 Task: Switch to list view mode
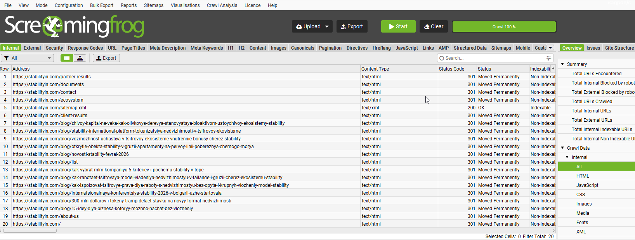[x=67, y=58]
